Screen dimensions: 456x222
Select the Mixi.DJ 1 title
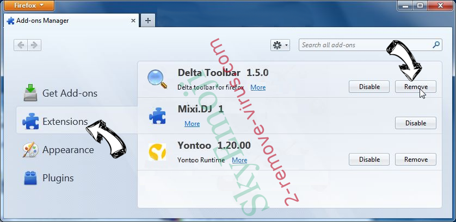point(201,109)
